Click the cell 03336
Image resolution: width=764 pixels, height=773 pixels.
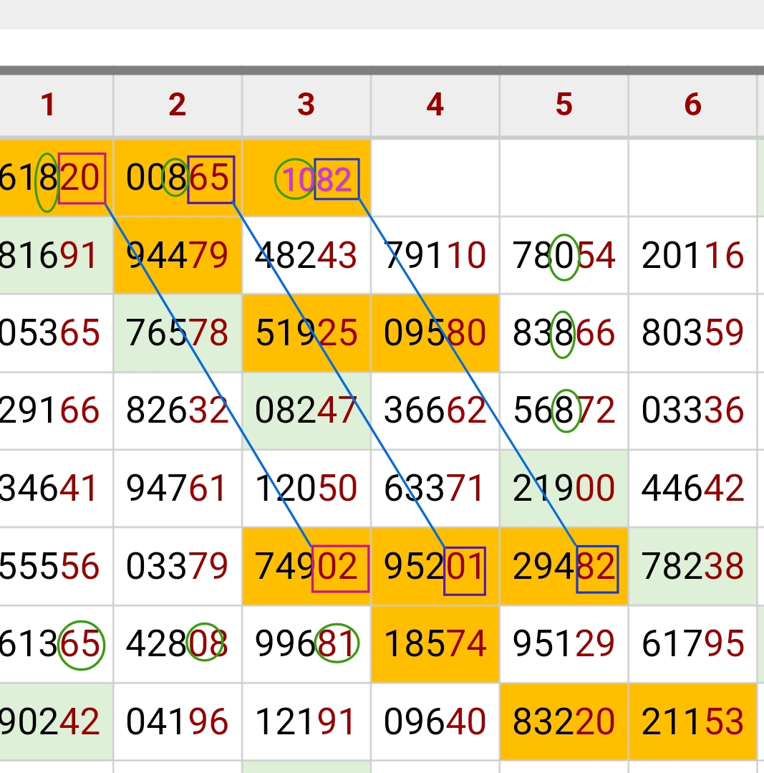pos(693,410)
